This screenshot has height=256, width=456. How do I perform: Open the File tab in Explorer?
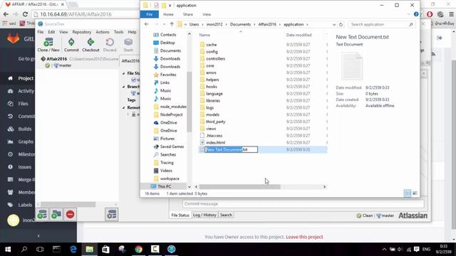149,14
